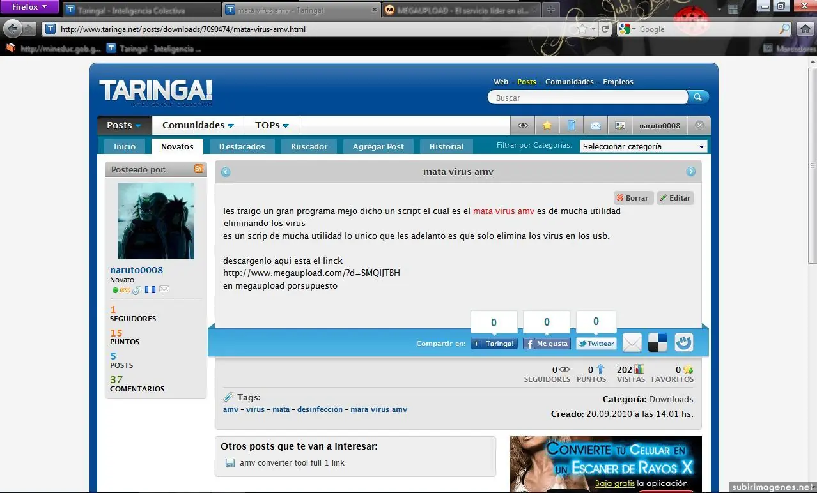
Task: Click the author's avatar image
Action: [156, 221]
